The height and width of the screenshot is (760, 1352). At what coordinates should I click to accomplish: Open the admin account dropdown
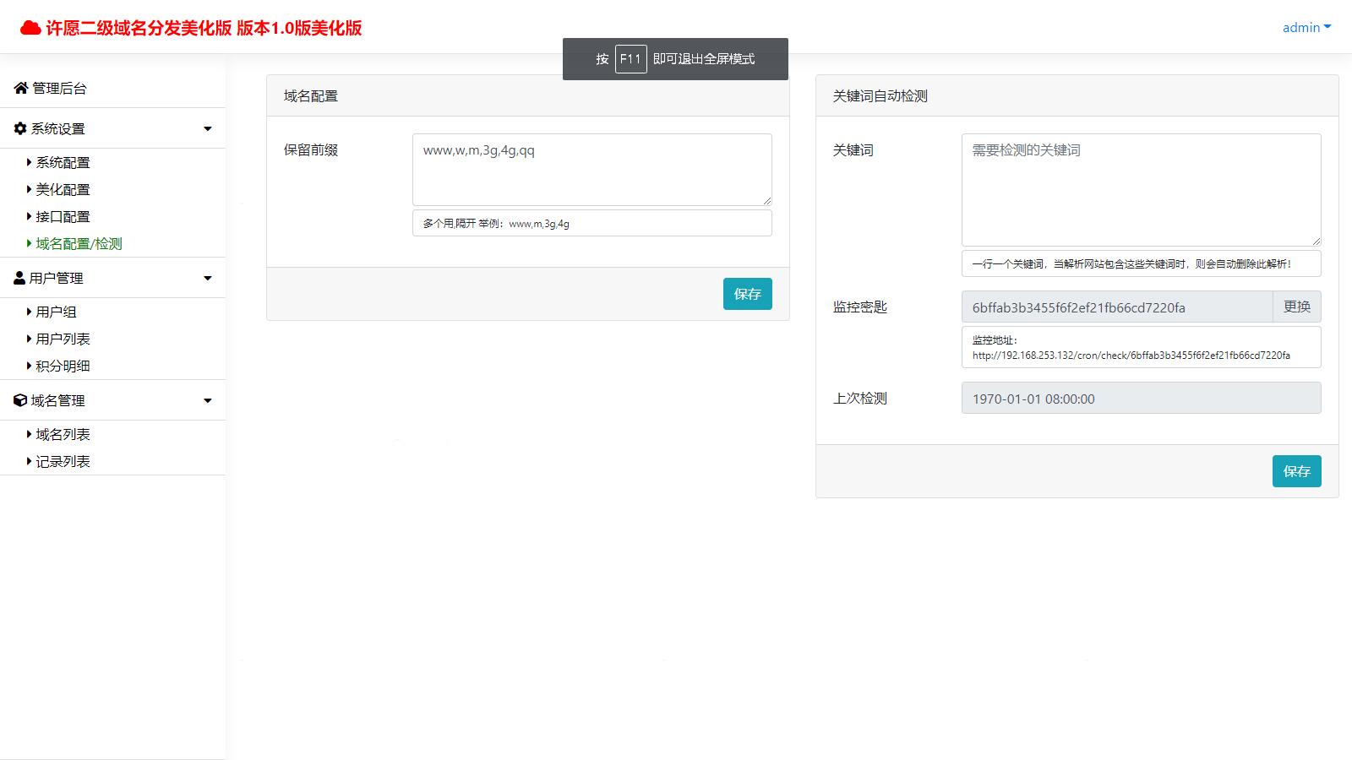(1306, 27)
